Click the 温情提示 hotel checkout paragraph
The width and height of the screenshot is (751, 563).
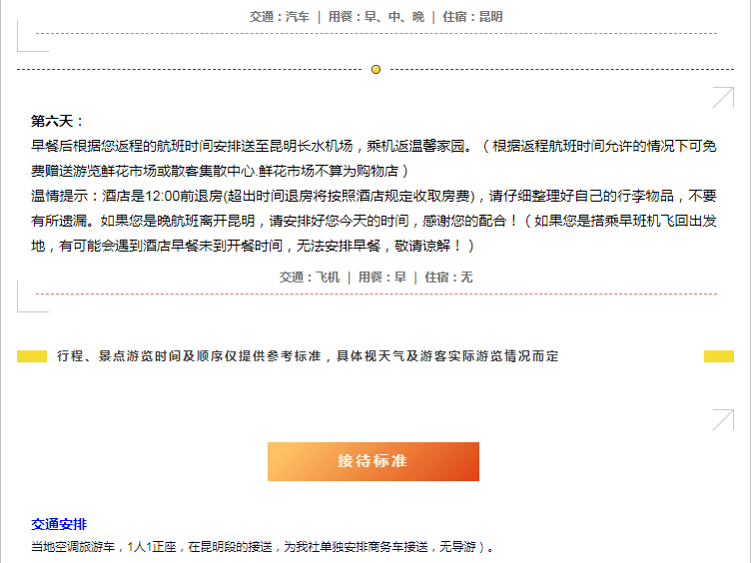[374, 221]
